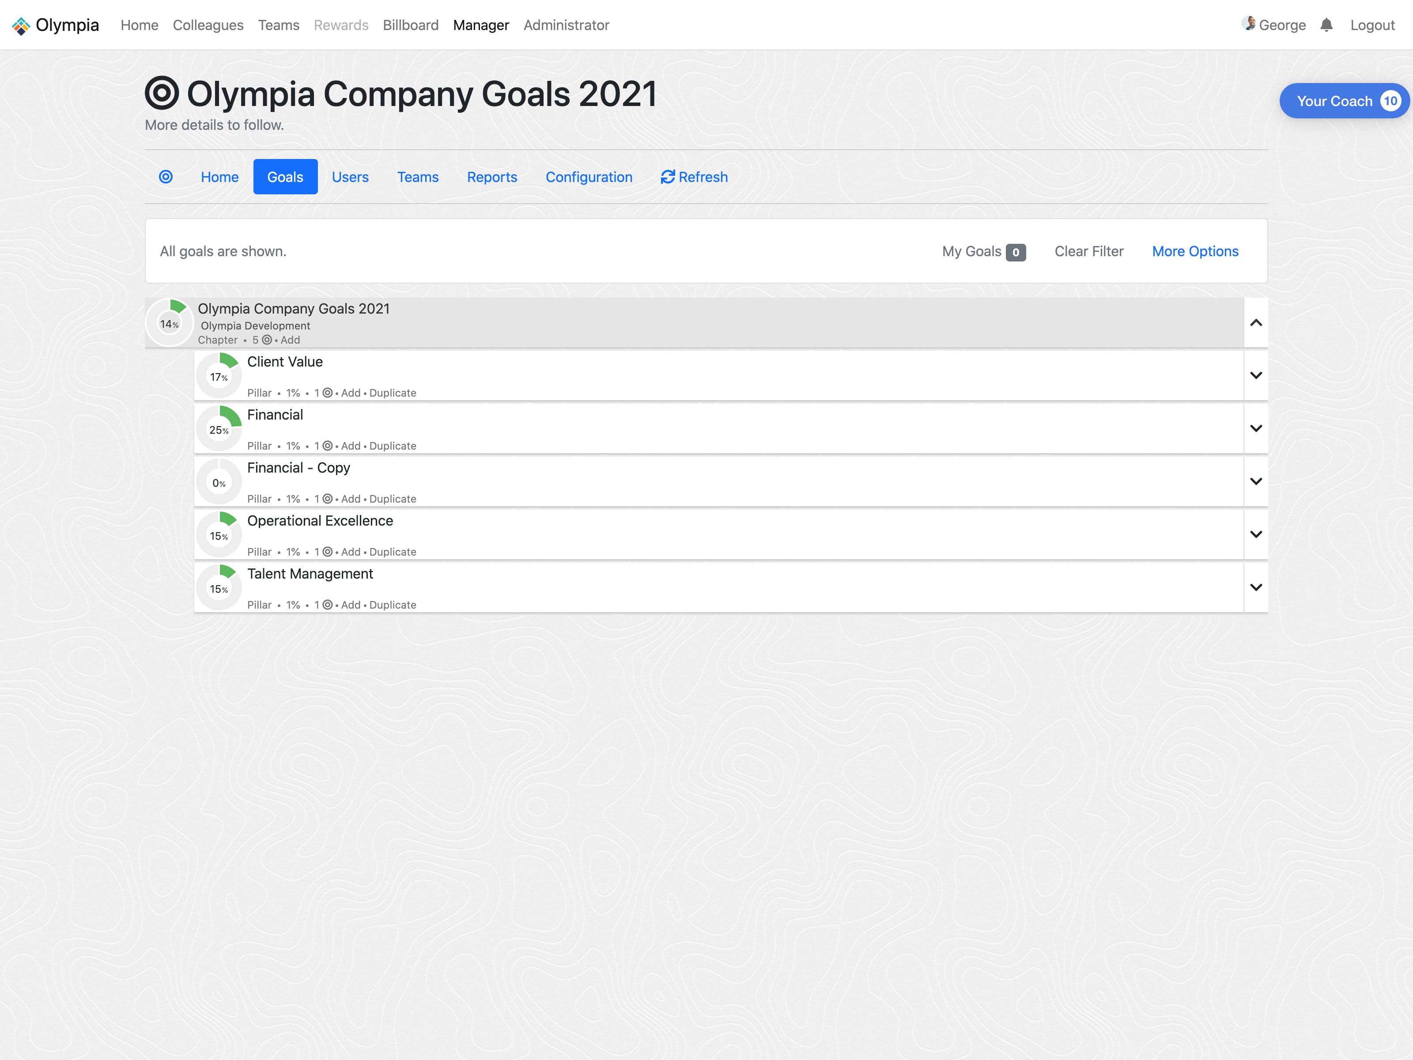This screenshot has width=1413, height=1060.
Task: Click the target icon tab beside Home
Action: (x=166, y=177)
